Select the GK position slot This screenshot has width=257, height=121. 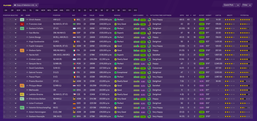tap(6, 10)
